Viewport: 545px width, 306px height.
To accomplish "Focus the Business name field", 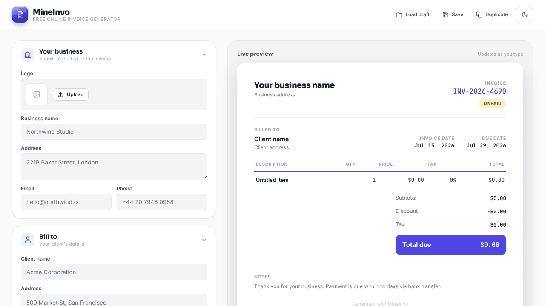I will (114, 132).
